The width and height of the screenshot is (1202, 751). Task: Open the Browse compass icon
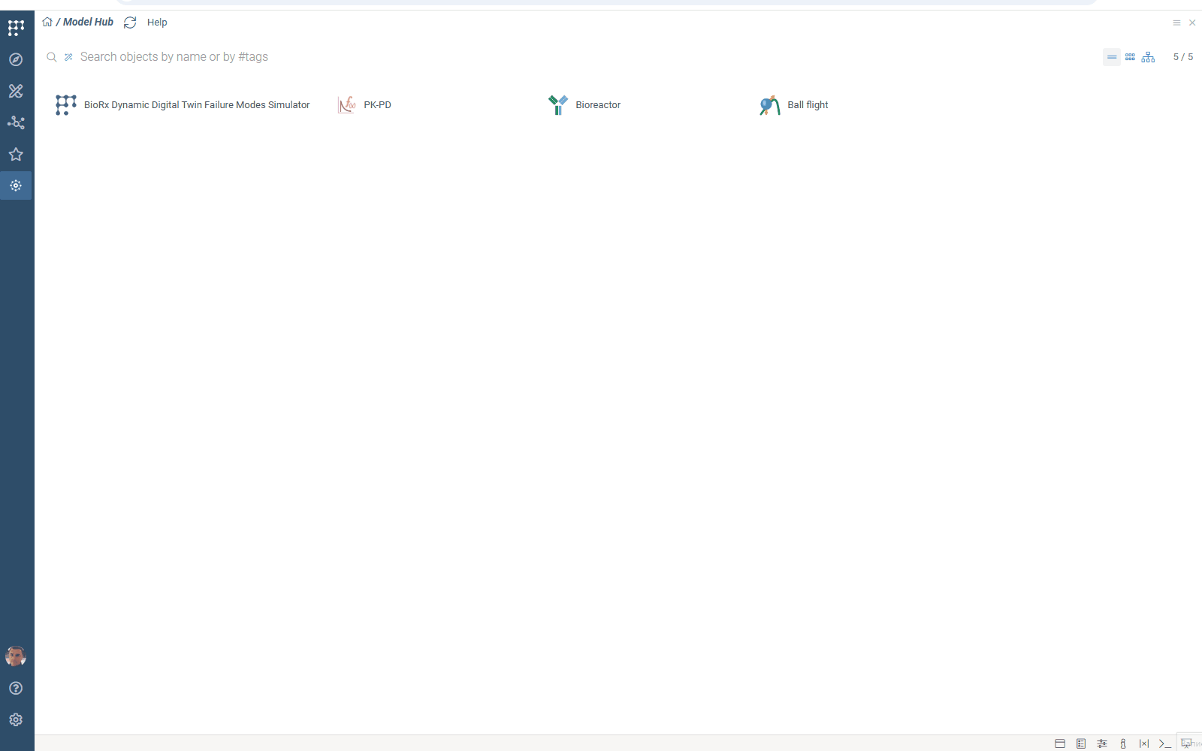tap(16, 59)
